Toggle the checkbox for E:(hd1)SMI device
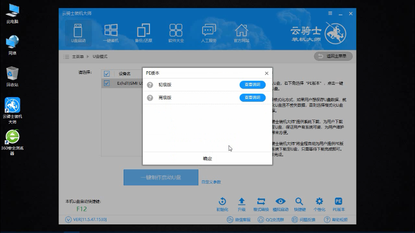 [107, 83]
